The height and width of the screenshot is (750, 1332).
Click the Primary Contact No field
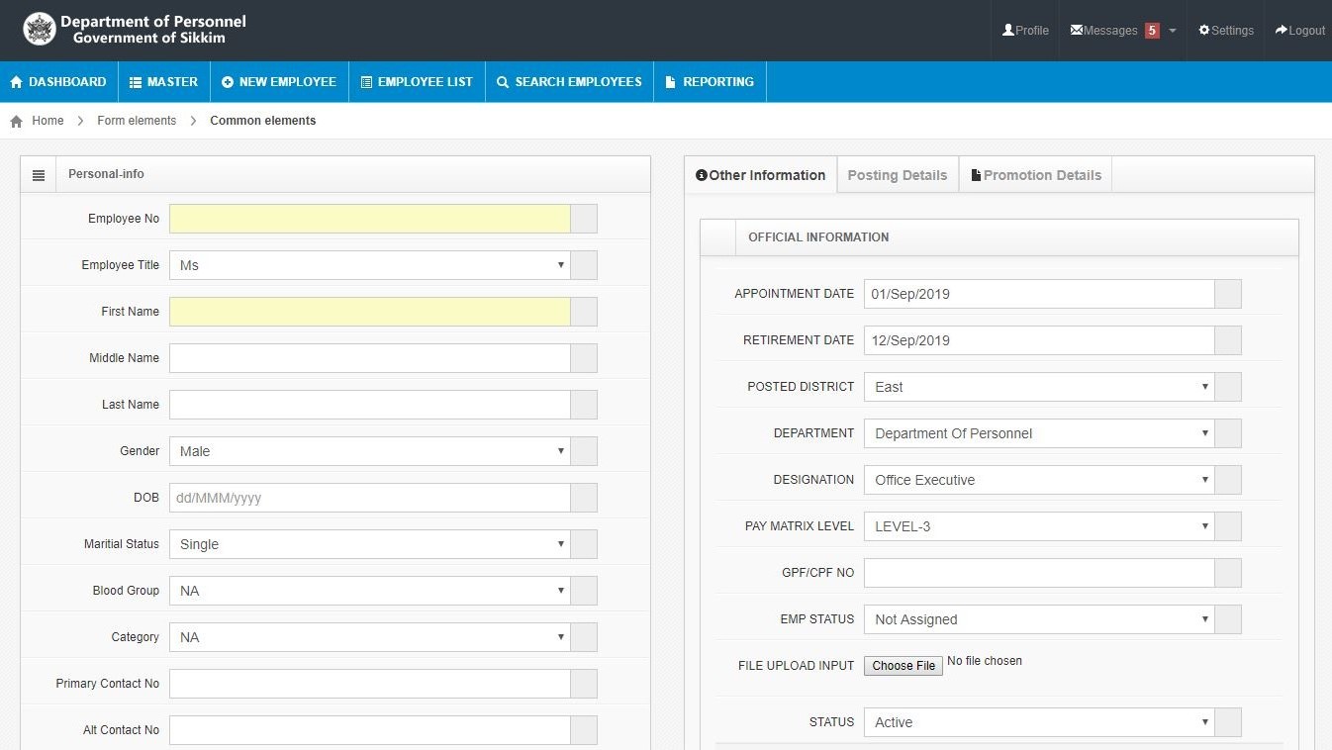click(x=370, y=684)
